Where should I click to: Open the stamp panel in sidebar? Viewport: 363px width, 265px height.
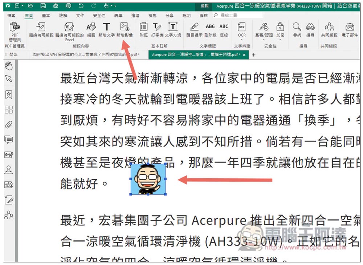tap(9, 170)
